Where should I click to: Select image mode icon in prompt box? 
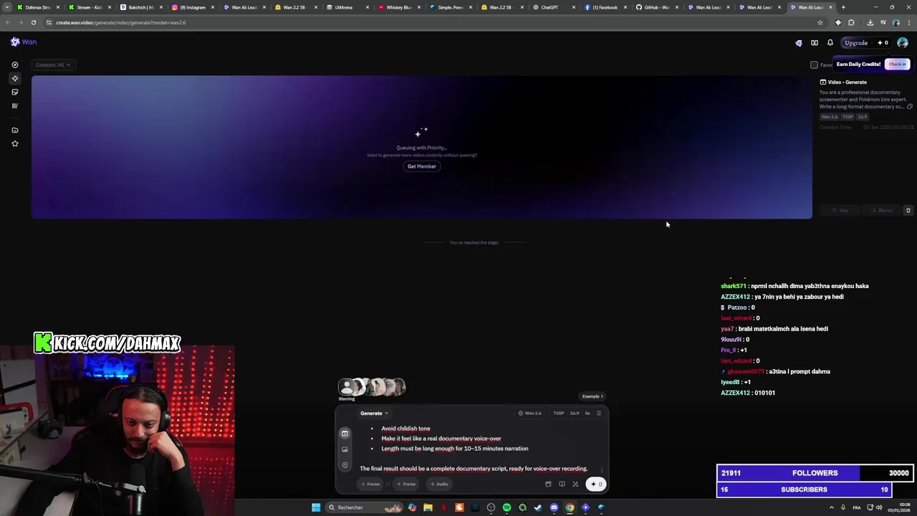tap(345, 449)
